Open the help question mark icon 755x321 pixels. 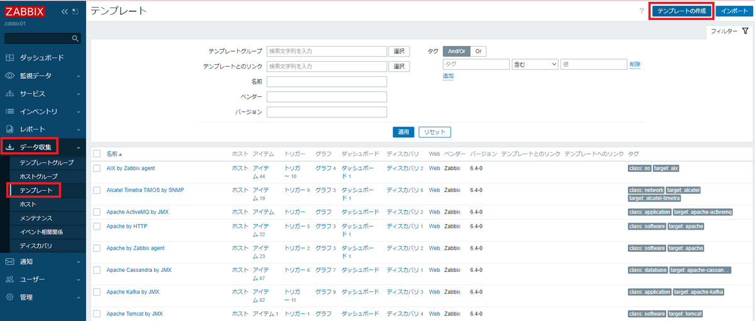pos(641,11)
